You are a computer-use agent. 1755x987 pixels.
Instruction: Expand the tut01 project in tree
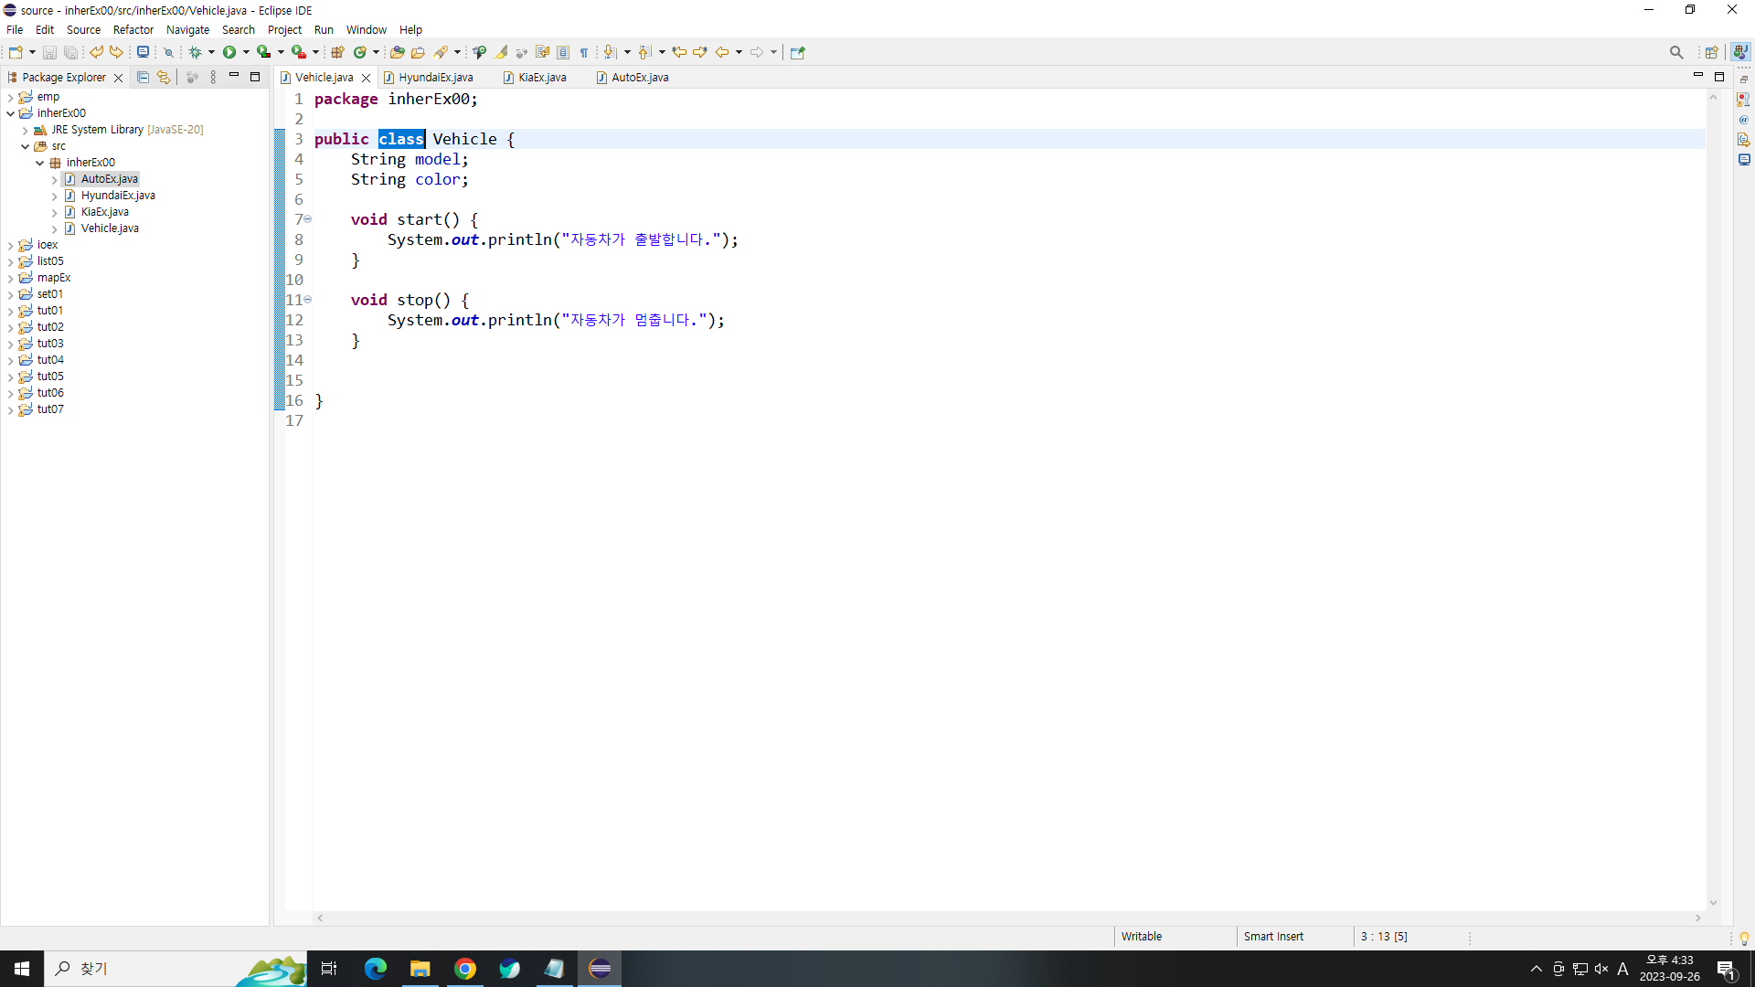[x=11, y=311]
